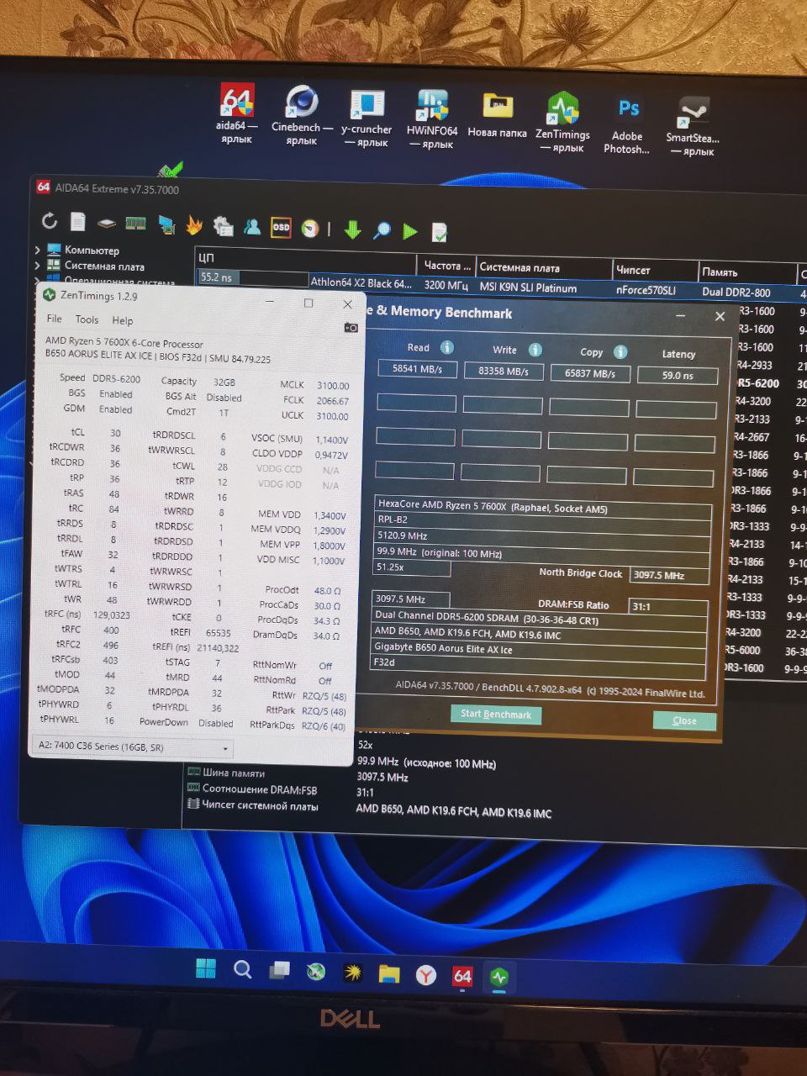Click the Start Benchmark button

[496, 715]
